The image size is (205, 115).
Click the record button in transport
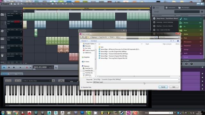point(27,67)
